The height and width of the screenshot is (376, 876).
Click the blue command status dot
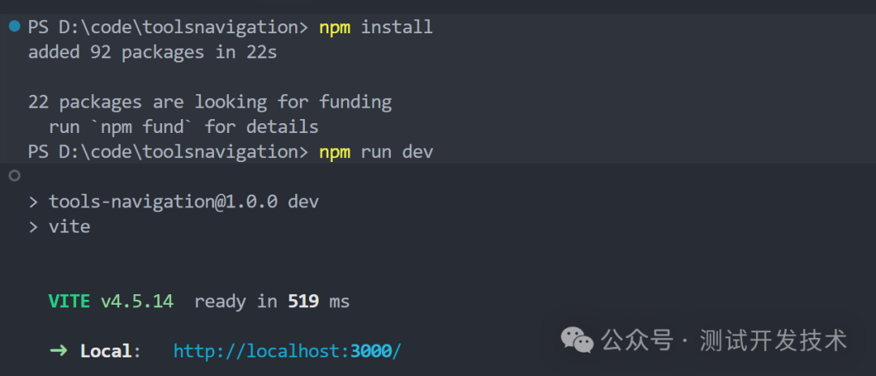click(15, 27)
